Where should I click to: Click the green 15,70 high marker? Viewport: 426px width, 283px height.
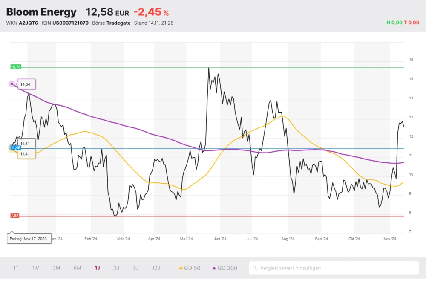point(16,67)
